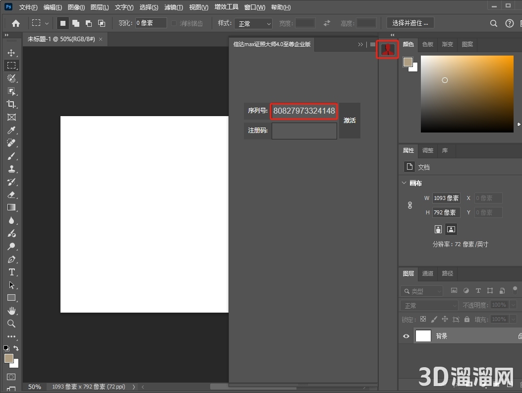Hide the 背景 layer using the eye icon
Viewport: 522px width, 393px height.
pos(406,336)
